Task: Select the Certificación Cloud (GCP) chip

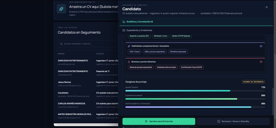Action: [x=191, y=67]
